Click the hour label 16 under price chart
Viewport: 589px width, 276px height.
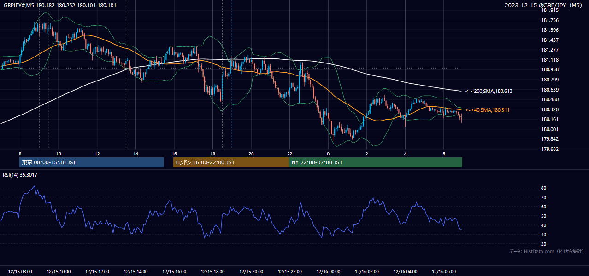[174, 154]
